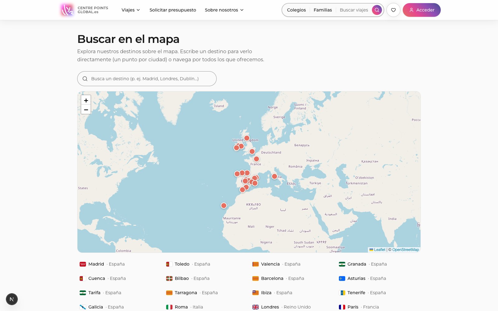Open favorites with the heart icon
Viewport: 498px width, 311px height.
pos(393,10)
